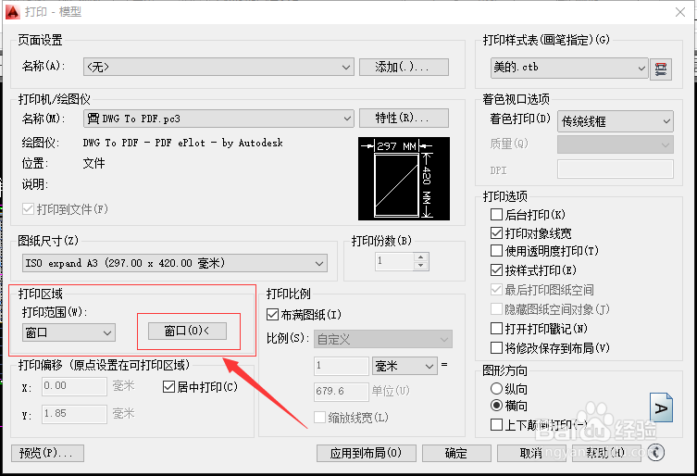Click the paper size preview thumbnail
Screen dimensions: 697x476
(x=404, y=179)
